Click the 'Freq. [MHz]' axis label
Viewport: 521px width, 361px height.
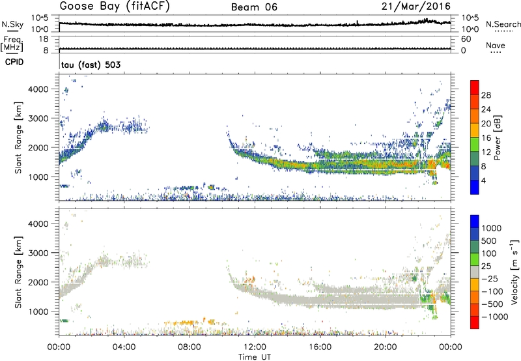click(12, 44)
